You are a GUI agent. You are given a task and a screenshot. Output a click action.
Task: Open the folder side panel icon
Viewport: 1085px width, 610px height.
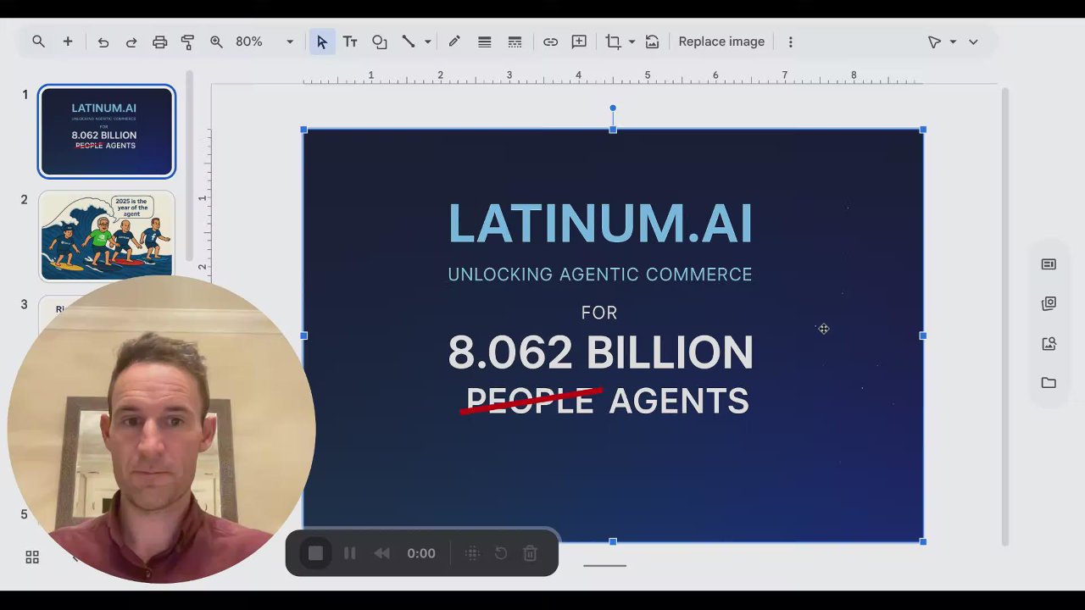tap(1049, 382)
